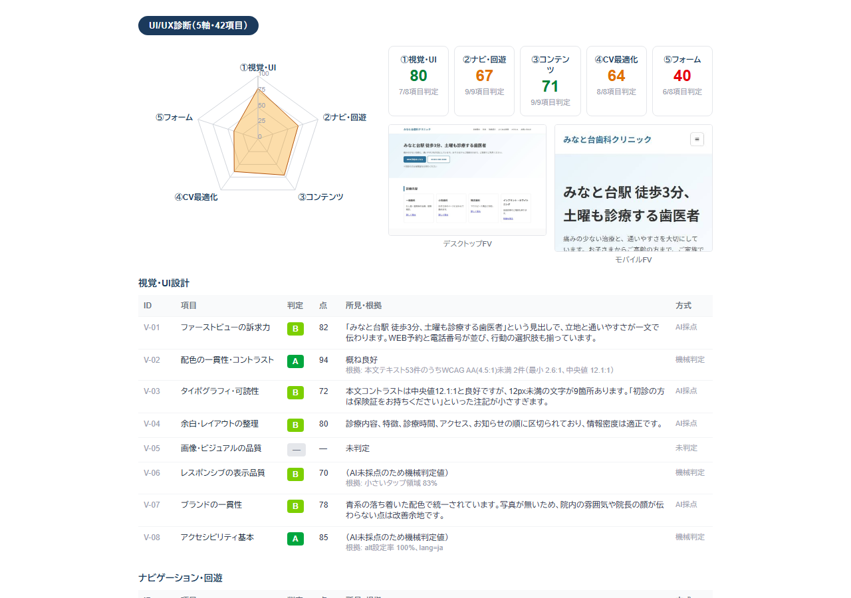Viewport: 851px width, 598px height.
Task: Click the B grade badge for V-07
Action: (295, 506)
